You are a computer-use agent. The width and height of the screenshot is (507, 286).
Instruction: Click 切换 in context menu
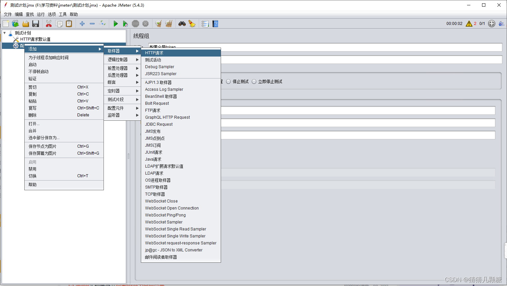[64, 176]
